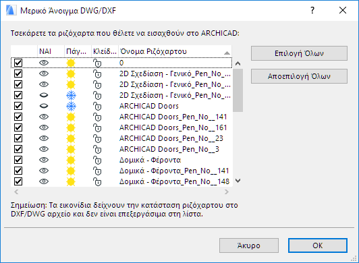Toggle the ARCHICAD Doors_Pen_No__161 checkbox

pyautogui.click(x=18, y=127)
